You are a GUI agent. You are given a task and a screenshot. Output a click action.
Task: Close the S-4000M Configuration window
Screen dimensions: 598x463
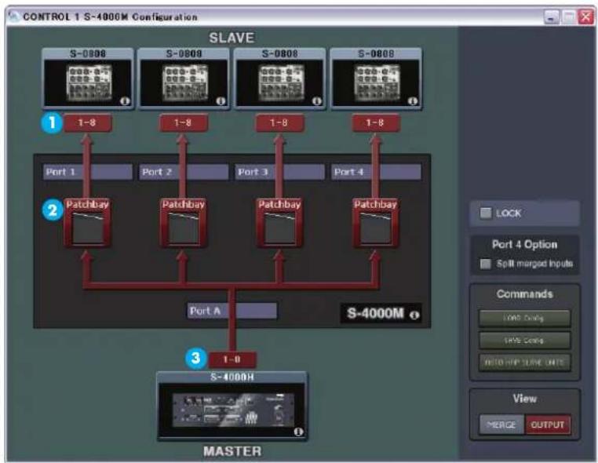(585, 16)
